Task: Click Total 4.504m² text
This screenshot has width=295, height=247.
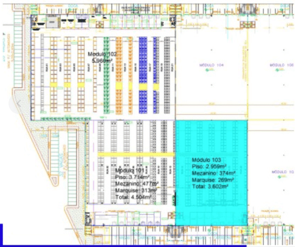Action: (x=134, y=197)
